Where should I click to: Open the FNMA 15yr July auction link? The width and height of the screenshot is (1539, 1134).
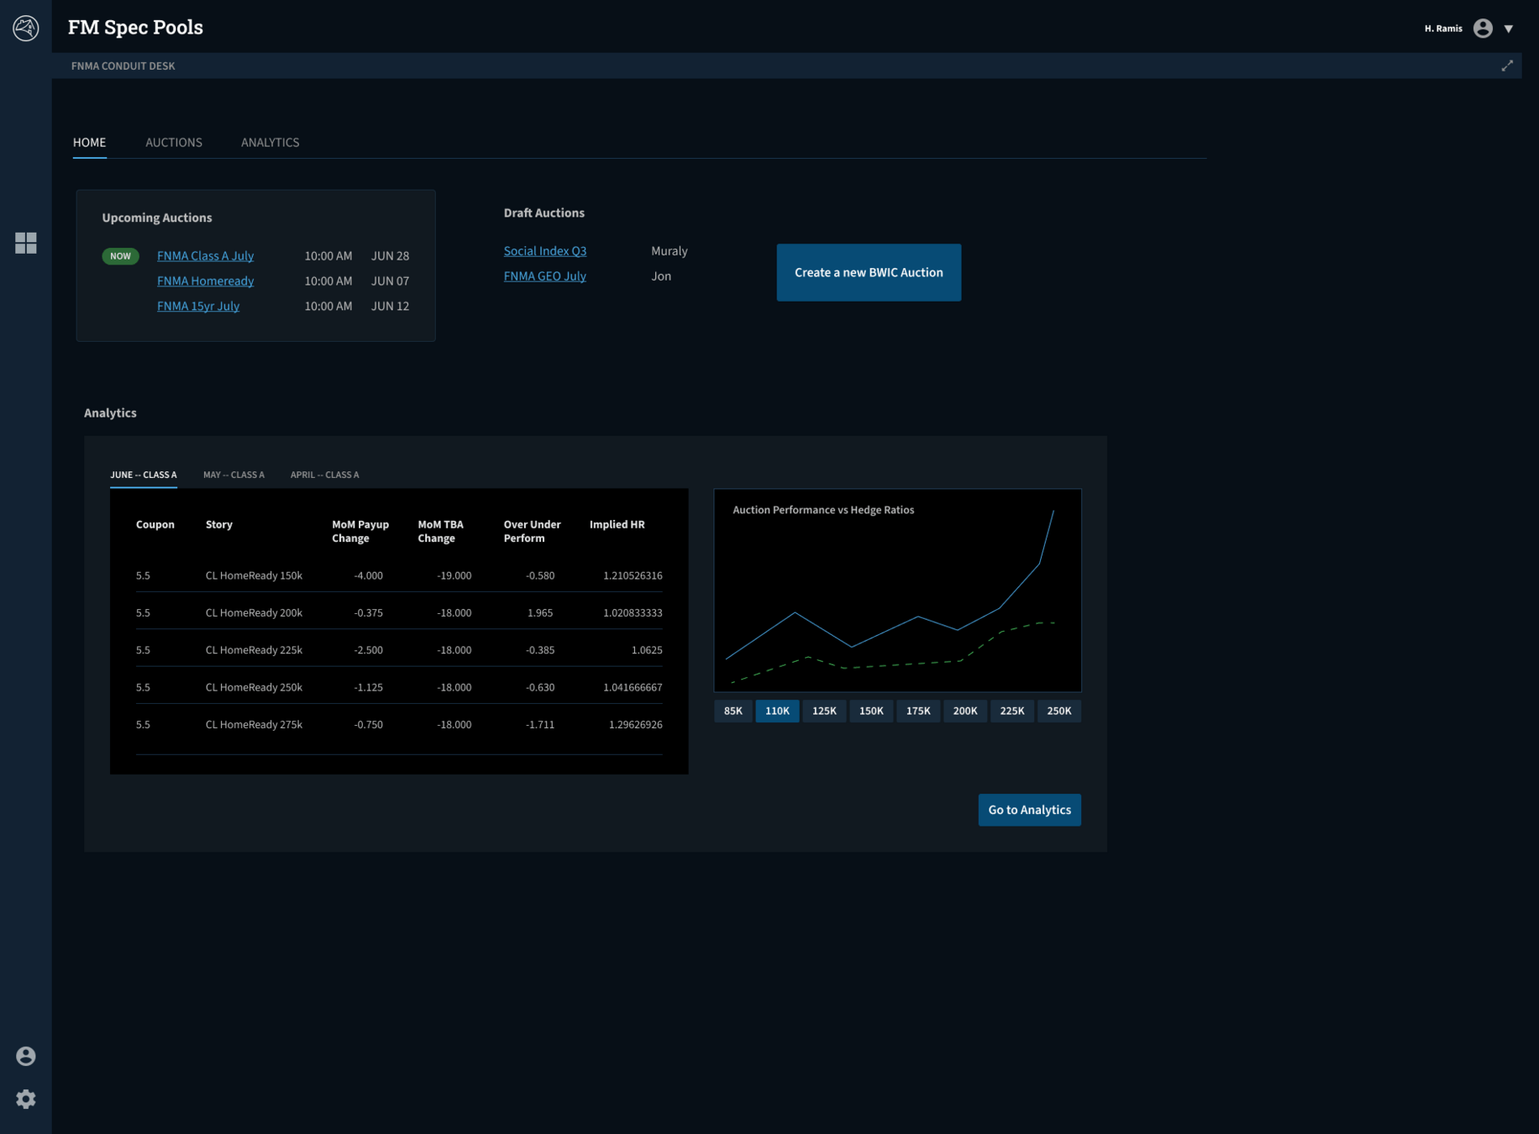click(198, 306)
